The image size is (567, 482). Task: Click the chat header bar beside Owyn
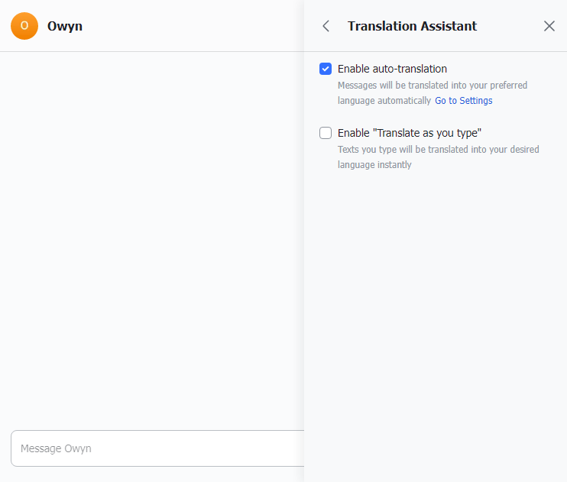click(191, 26)
